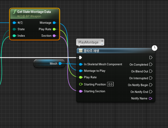Click the pin icon on PlayMontage comment bubble
The image size is (168, 128).
[102, 41]
